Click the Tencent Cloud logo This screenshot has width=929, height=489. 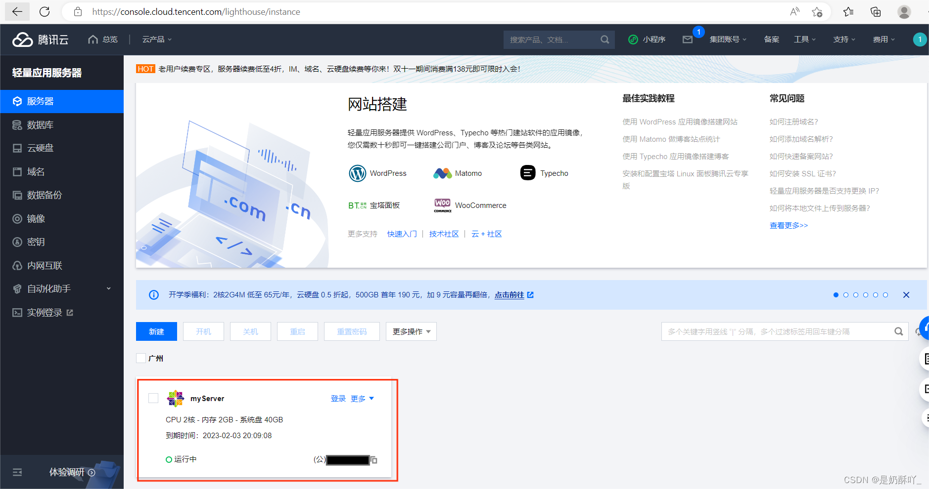click(41, 40)
